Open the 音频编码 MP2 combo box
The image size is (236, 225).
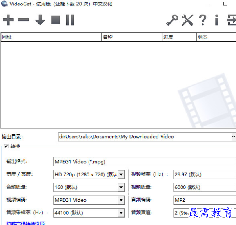(205, 200)
